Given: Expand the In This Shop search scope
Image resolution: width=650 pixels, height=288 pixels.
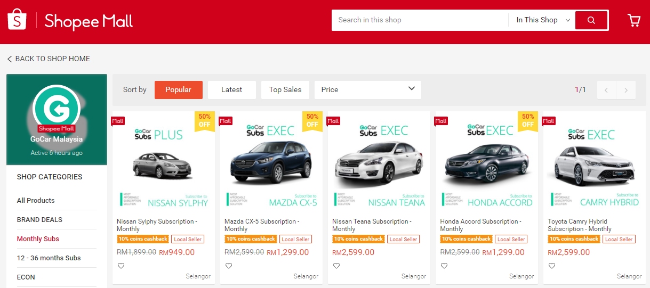Looking at the screenshot, I should coord(542,20).
